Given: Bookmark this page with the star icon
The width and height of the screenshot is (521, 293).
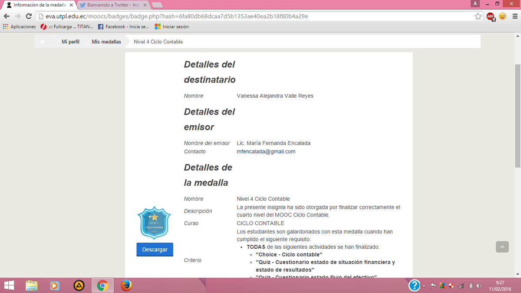Looking at the screenshot, I should 478,16.
